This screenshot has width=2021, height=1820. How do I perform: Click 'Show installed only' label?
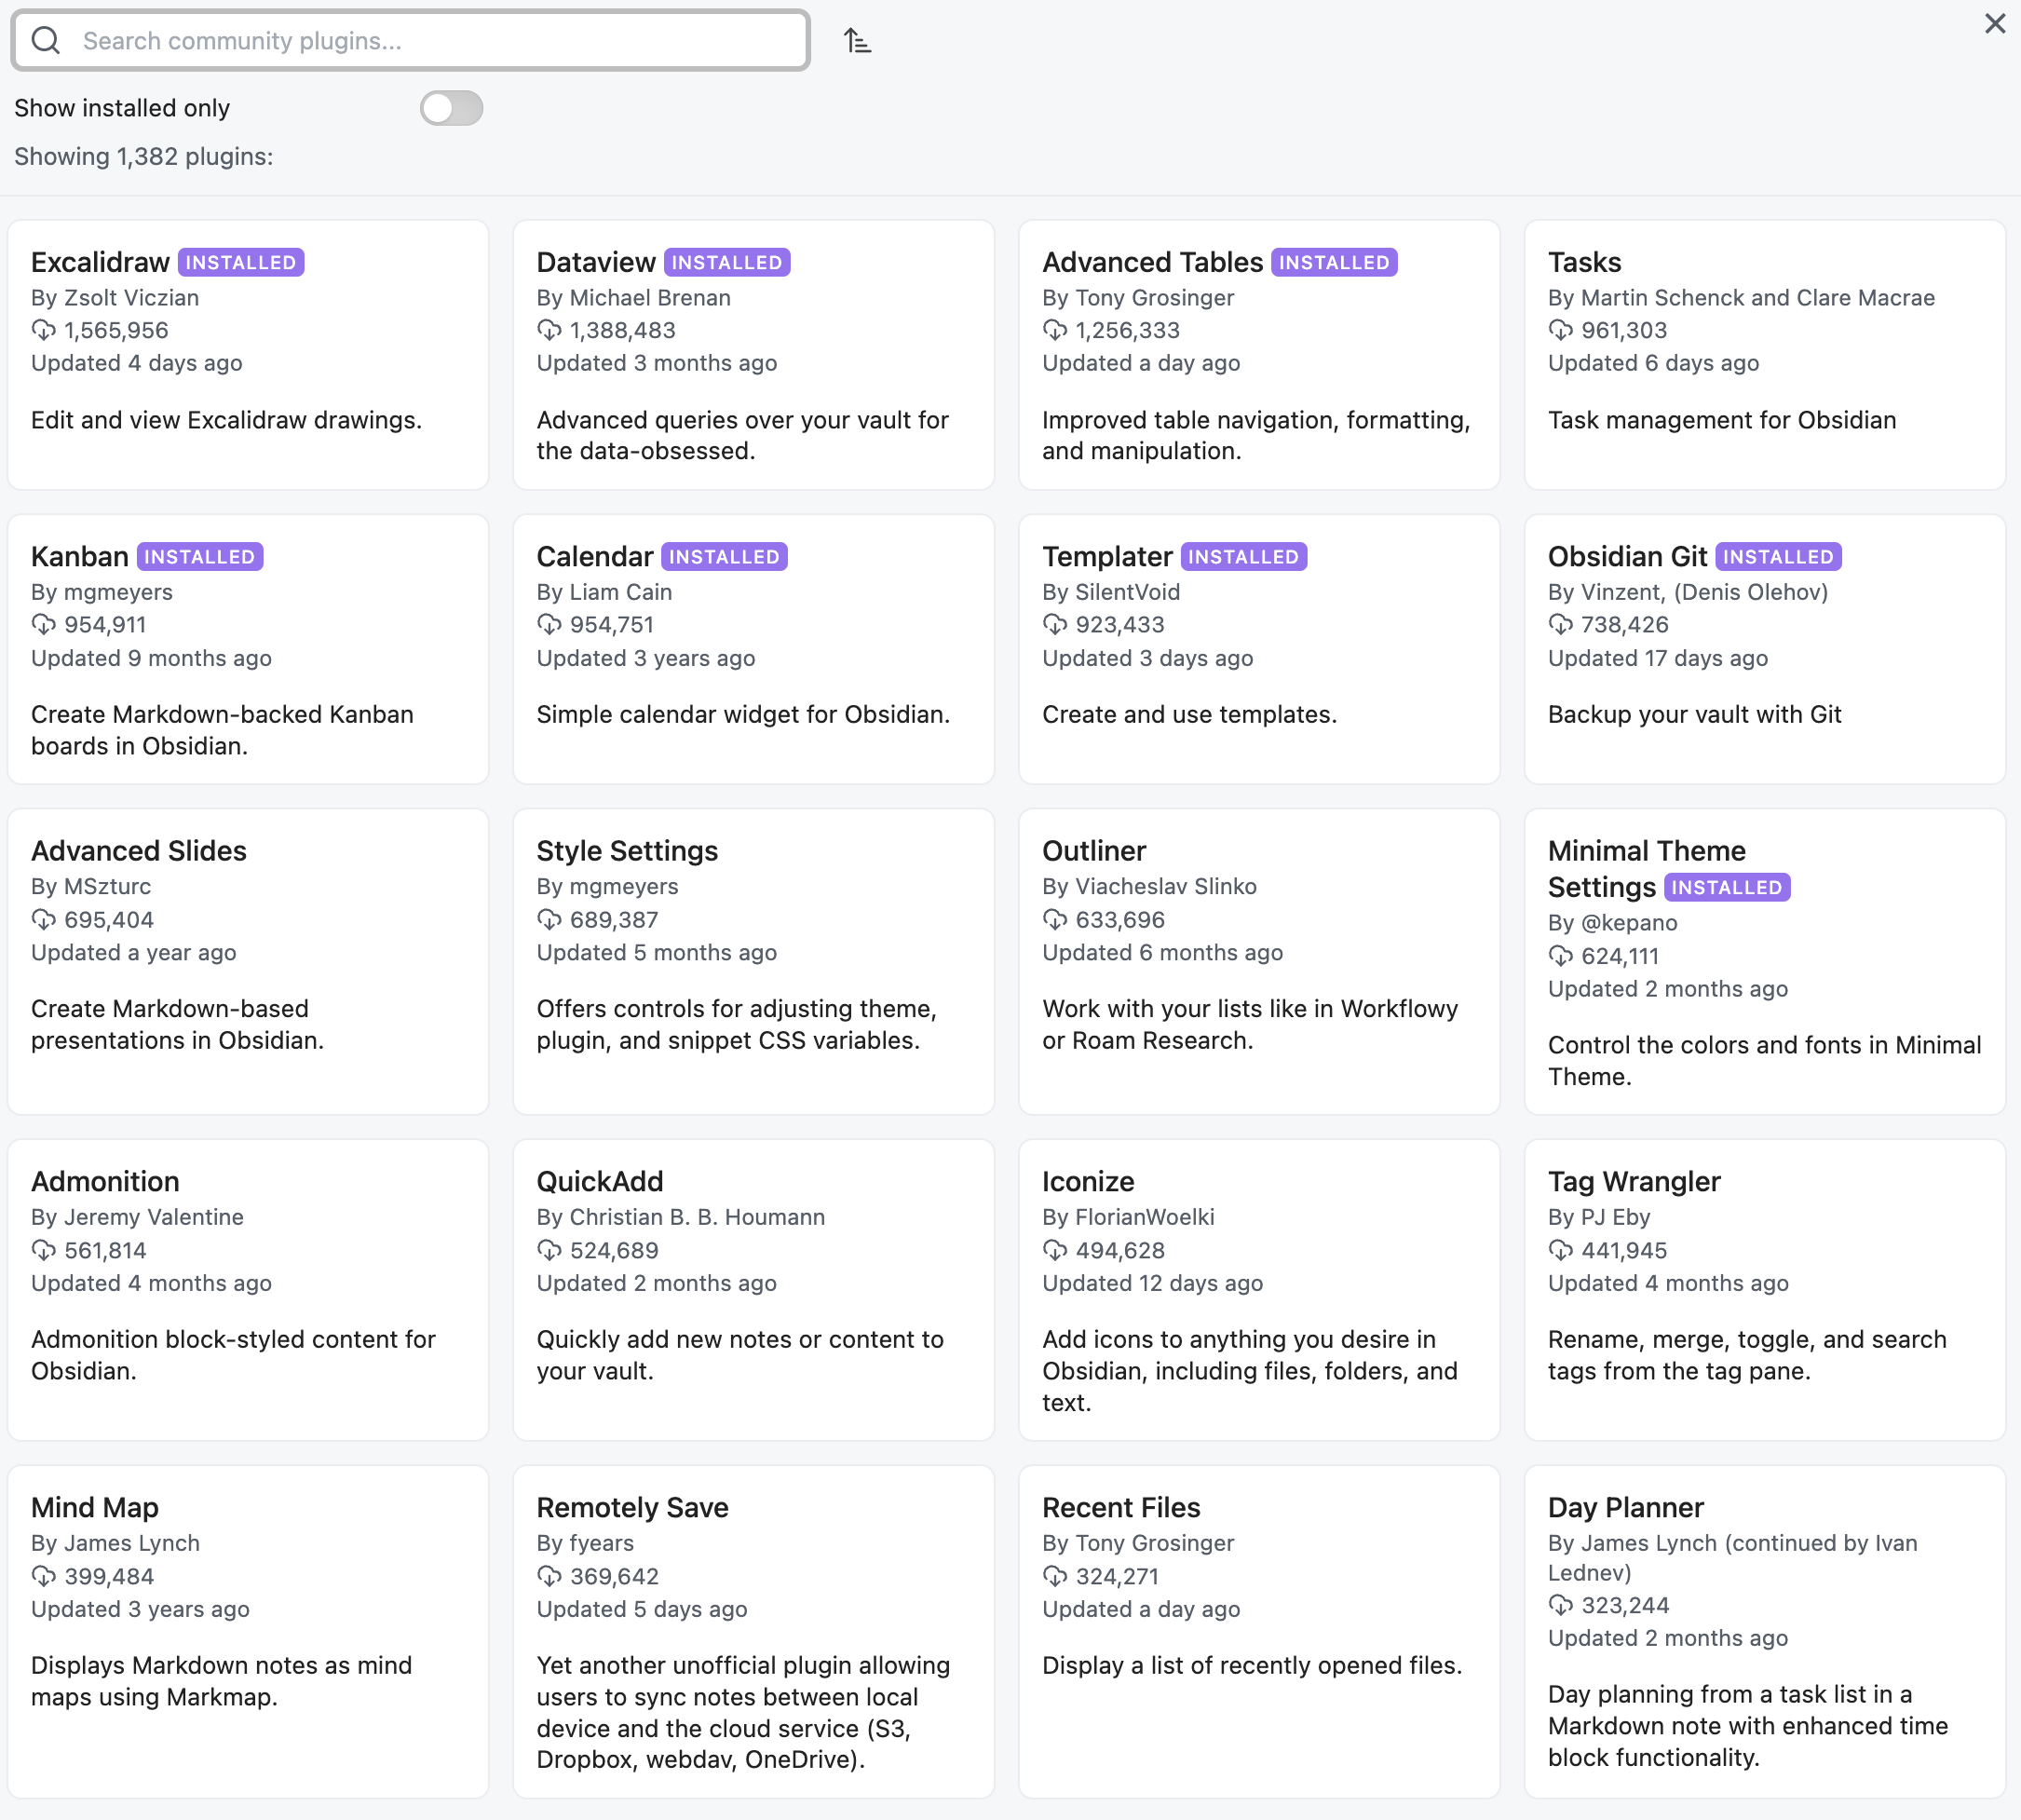(x=122, y=108)
